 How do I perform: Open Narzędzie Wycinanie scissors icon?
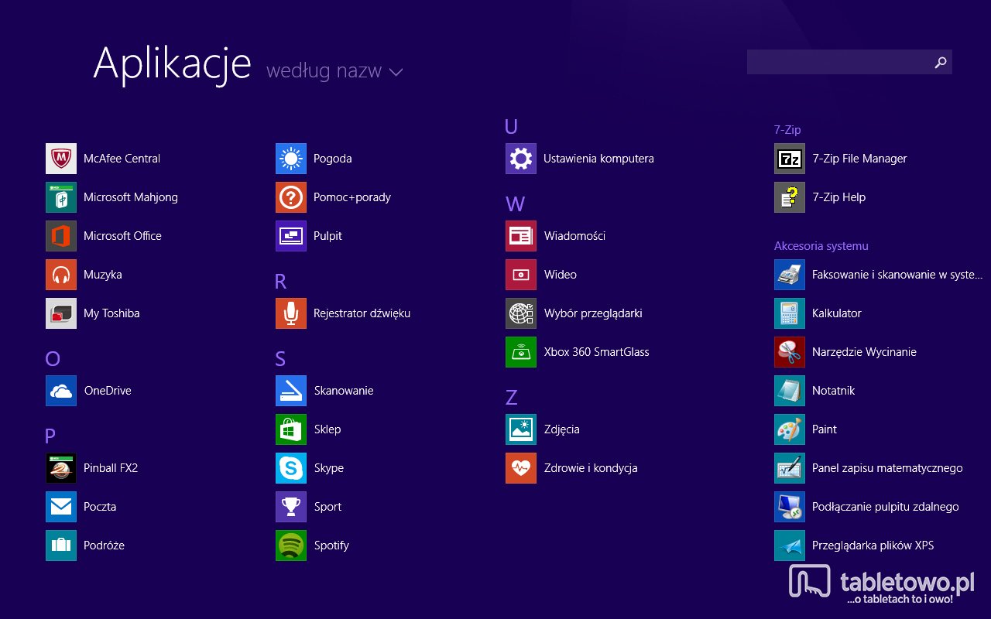[x=790, y=352]
